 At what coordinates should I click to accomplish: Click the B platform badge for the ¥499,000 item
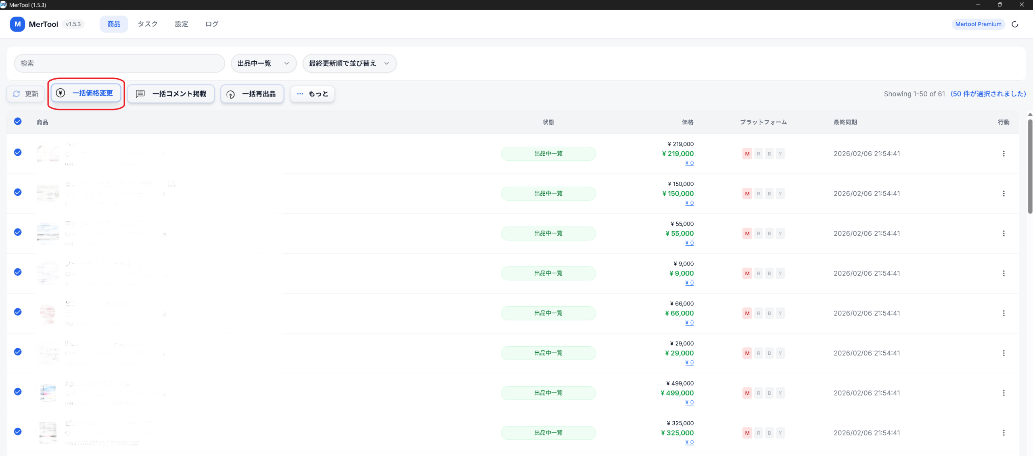tap(769, 393)
